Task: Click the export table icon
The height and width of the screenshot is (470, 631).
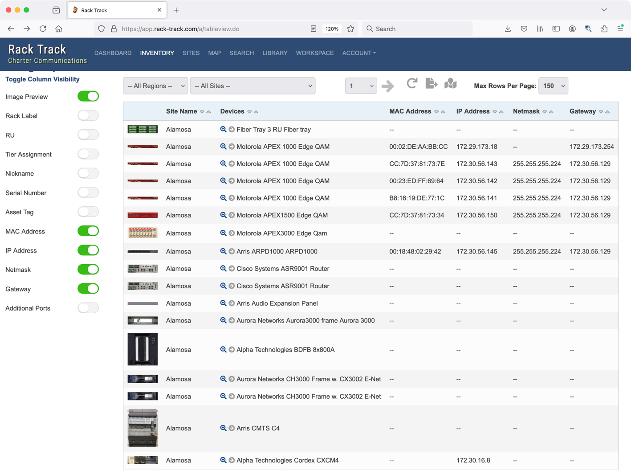Action: click(432, 84)
